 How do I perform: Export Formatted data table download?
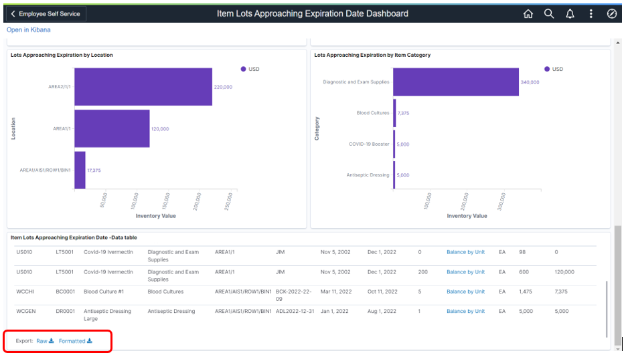pyautogui.click(x=75, y=341)
